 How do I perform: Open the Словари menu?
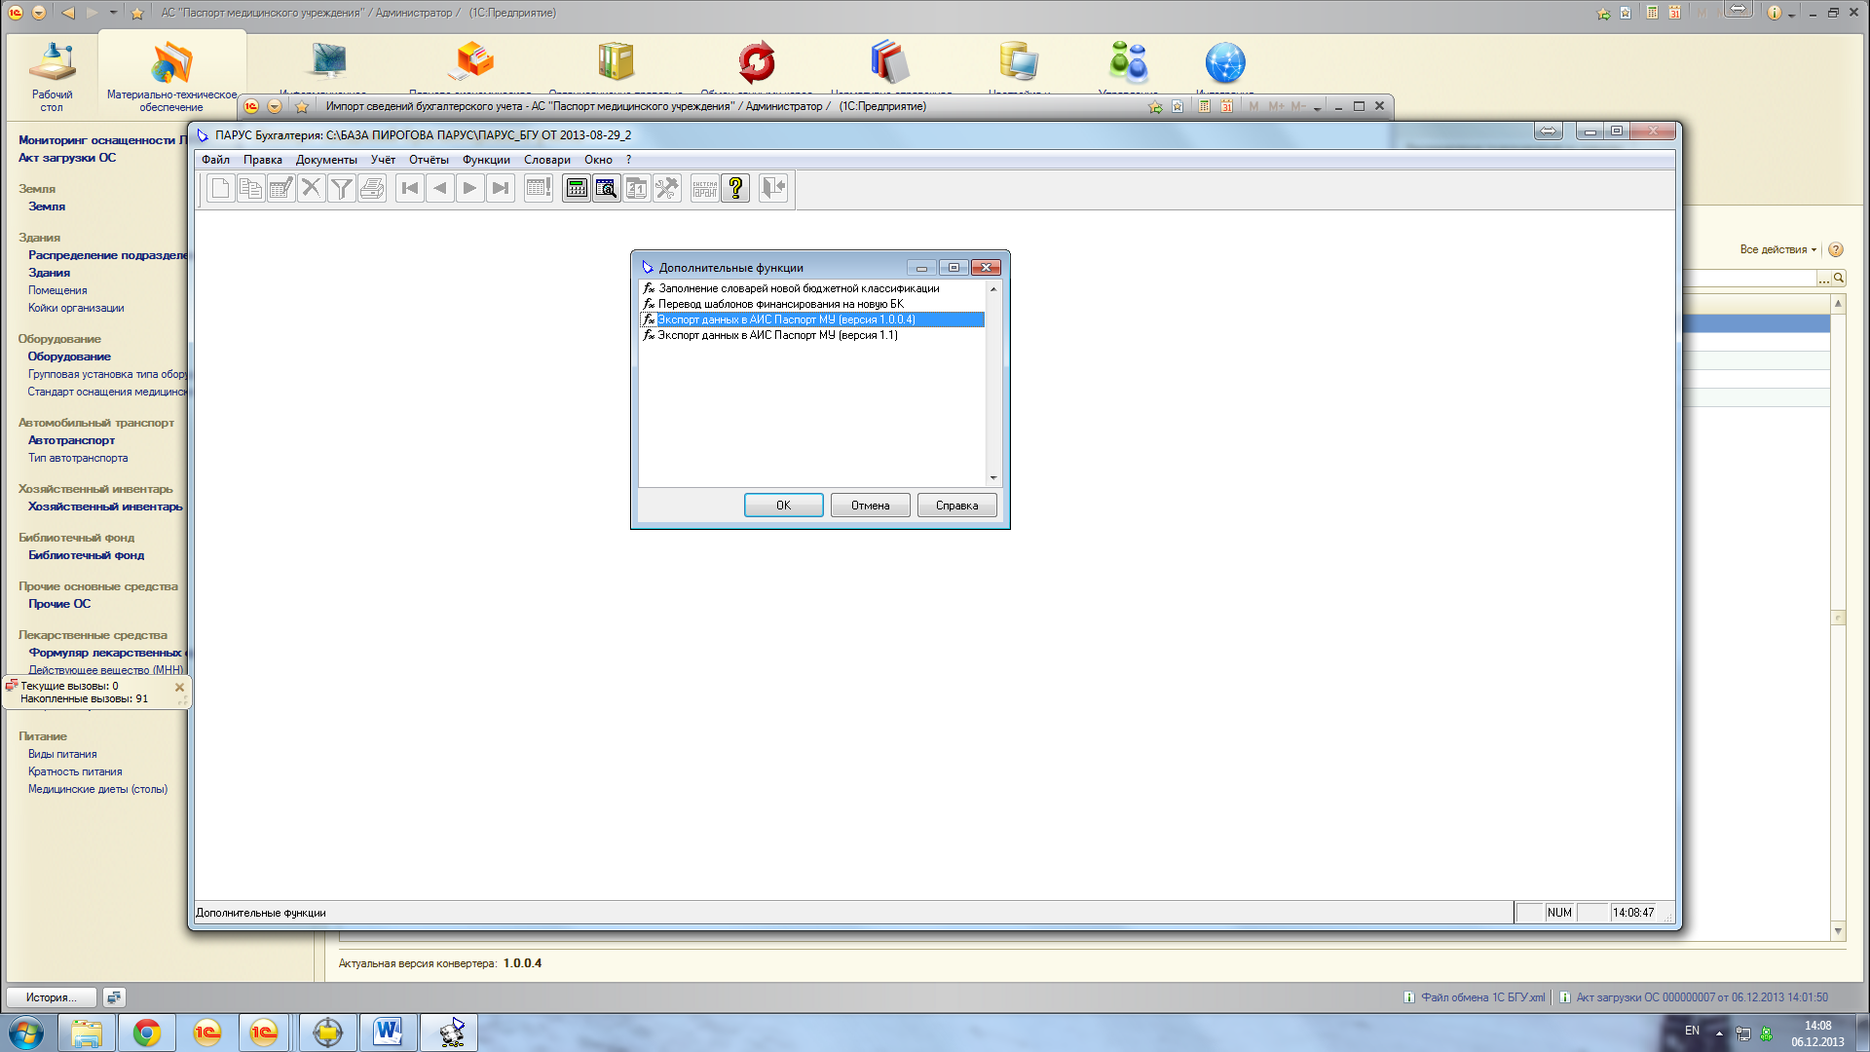coord(546,160)
